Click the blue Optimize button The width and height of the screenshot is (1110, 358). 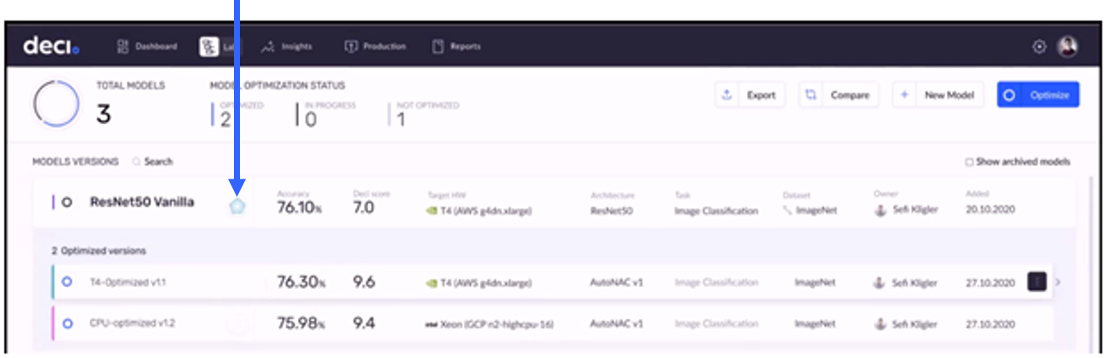[1038, 95]
